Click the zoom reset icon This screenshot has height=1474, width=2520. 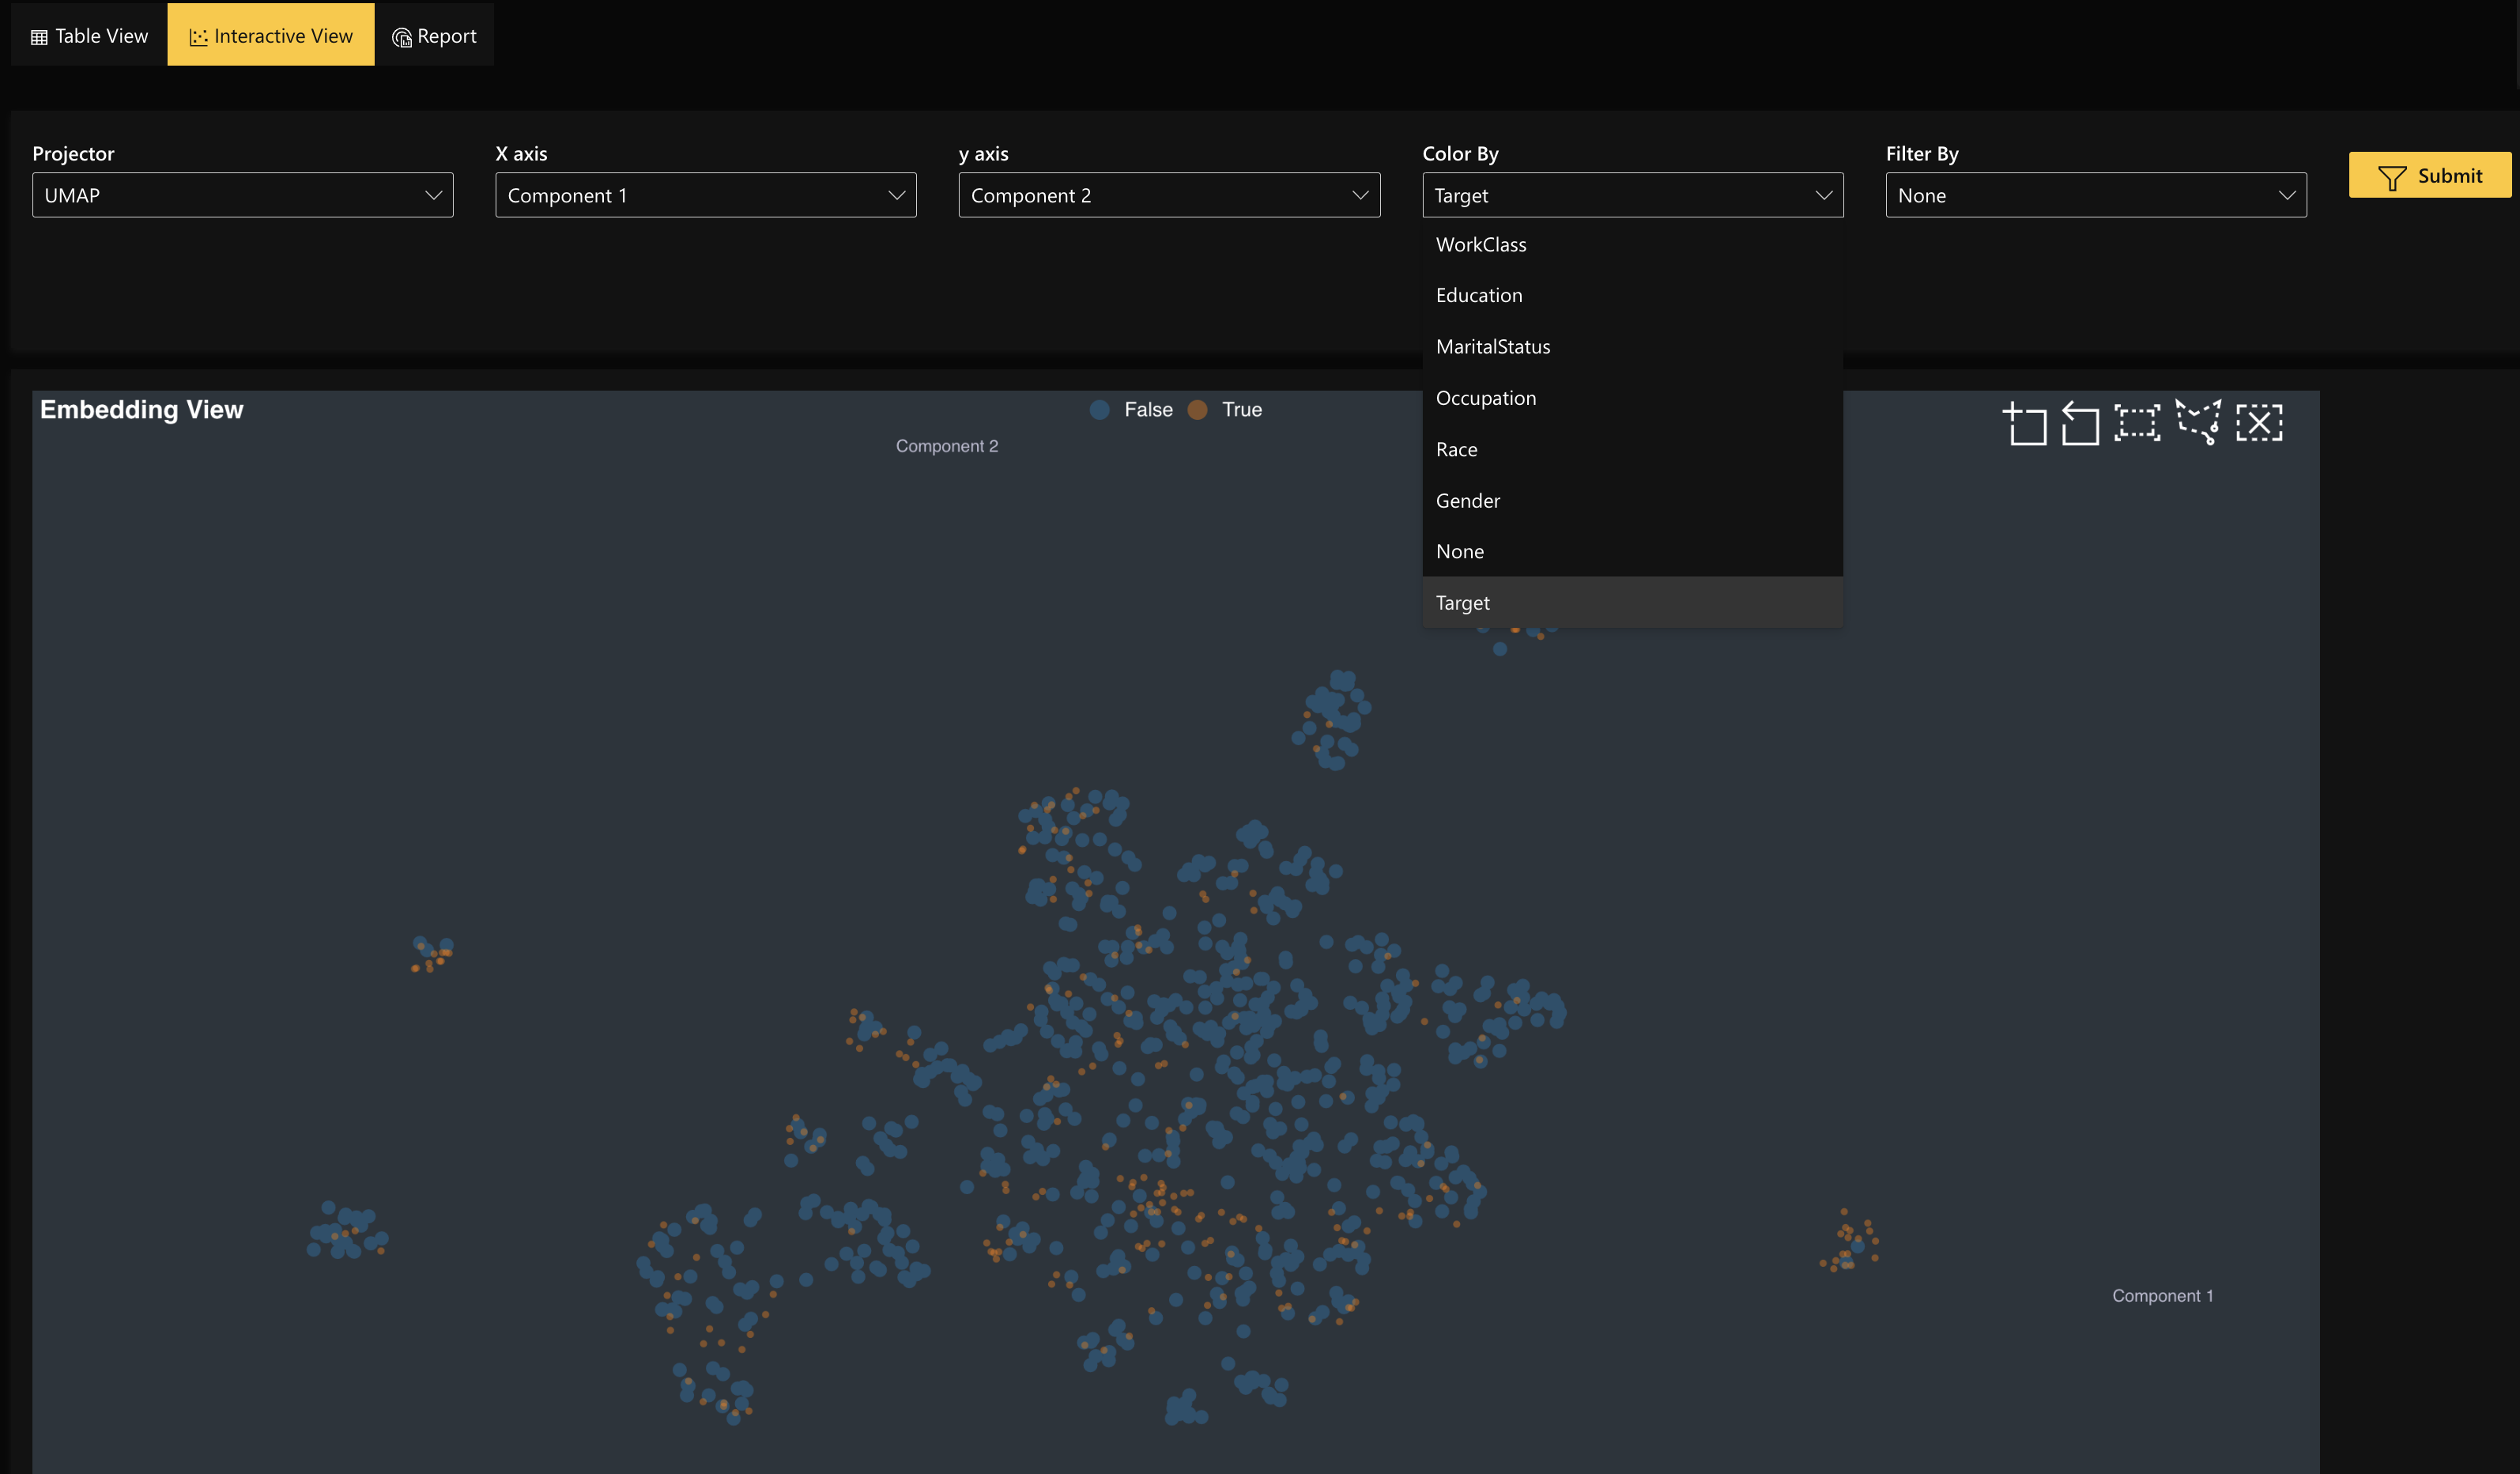pyautogui.click(x=2080, y=423)
